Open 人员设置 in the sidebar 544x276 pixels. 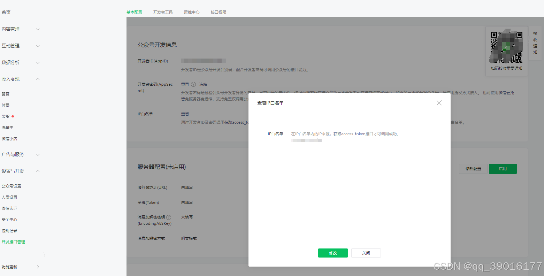[x=9, y=197]
